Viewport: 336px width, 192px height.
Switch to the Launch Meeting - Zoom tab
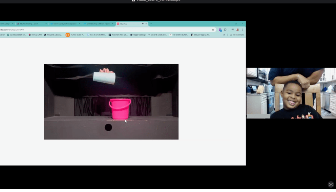tap(30, 24)
